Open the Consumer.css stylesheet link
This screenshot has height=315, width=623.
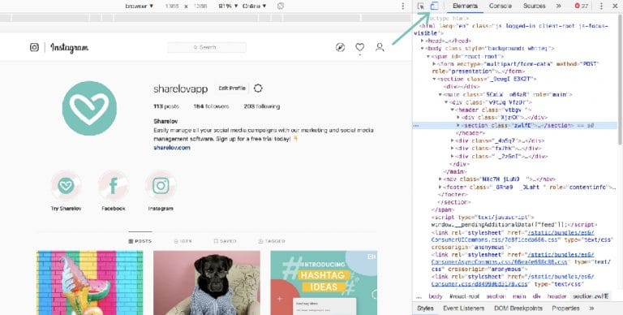tap(513, 280)
